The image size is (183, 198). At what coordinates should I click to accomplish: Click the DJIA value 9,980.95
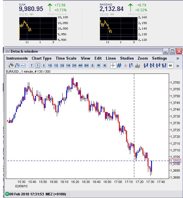[x=31, y=9]
